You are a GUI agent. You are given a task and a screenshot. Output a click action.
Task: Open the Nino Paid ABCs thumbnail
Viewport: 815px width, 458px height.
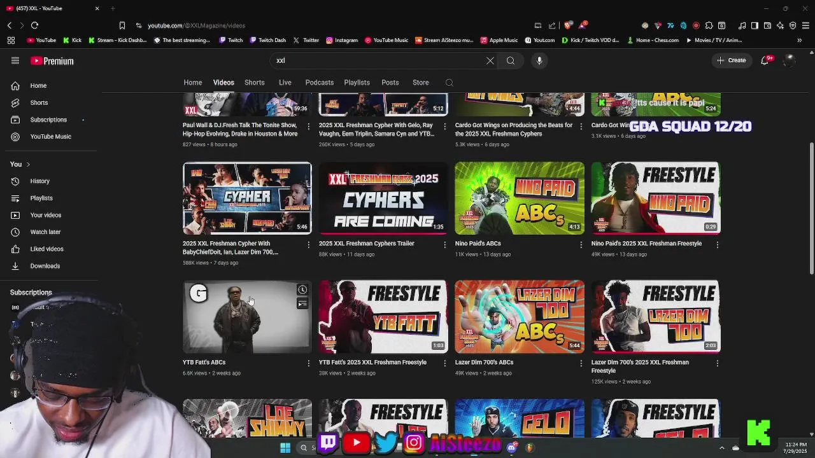[x=520, y=198]
